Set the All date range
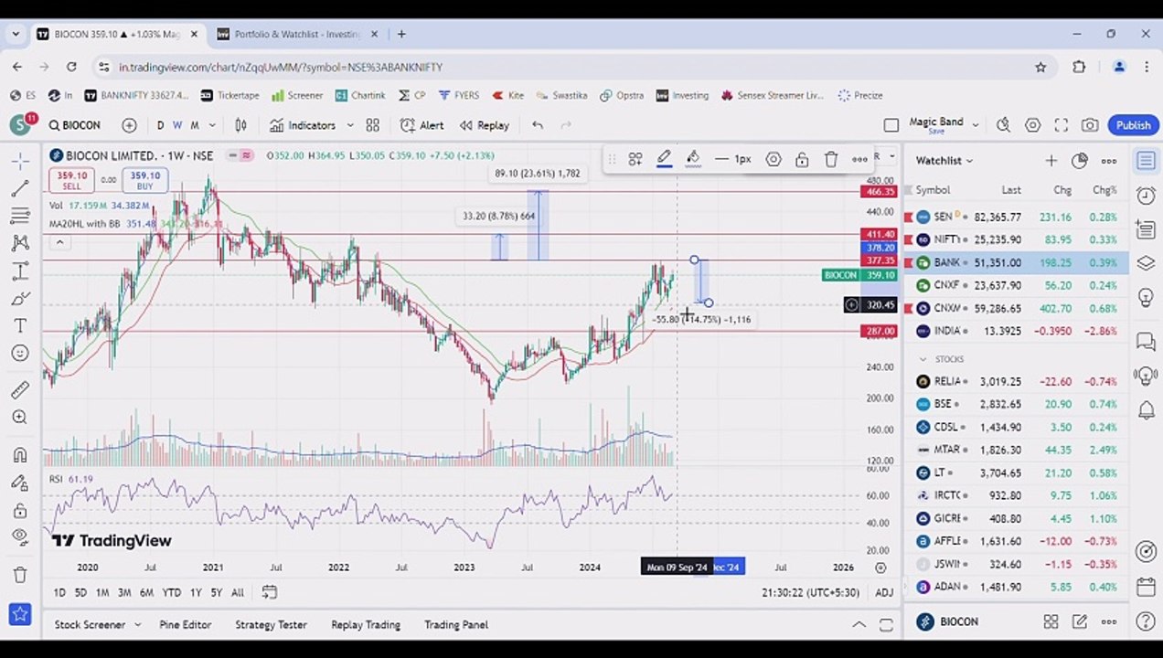The height and width of the screenshot is (658, 1163). tap(238, 593)
